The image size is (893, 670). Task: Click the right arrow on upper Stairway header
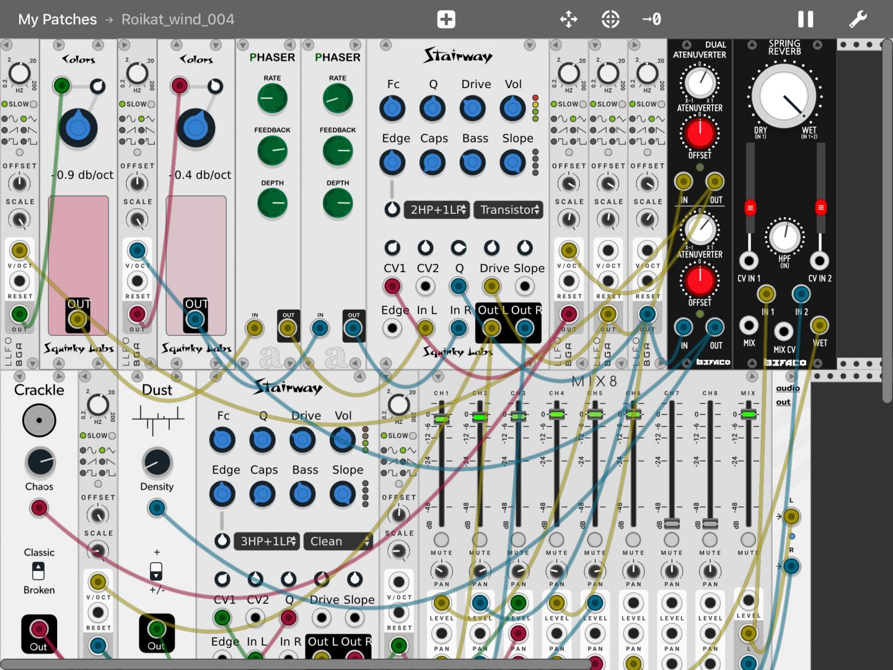pos(529,45)
